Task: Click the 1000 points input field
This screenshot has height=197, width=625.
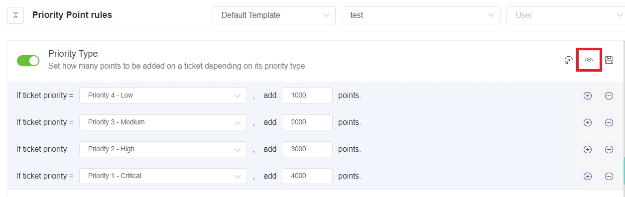Action: tap(307, 96)
